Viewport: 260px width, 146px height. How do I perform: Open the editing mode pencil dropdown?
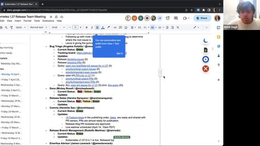coord(196,28)
